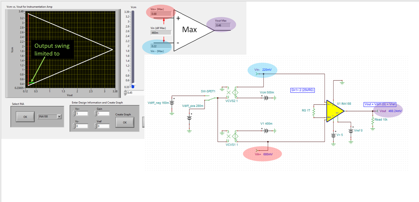Viewport: 419px width, 202px height.
Task: Click the Vin+ (Max) field showing 0.68
Action: click(x=161, y=14)
